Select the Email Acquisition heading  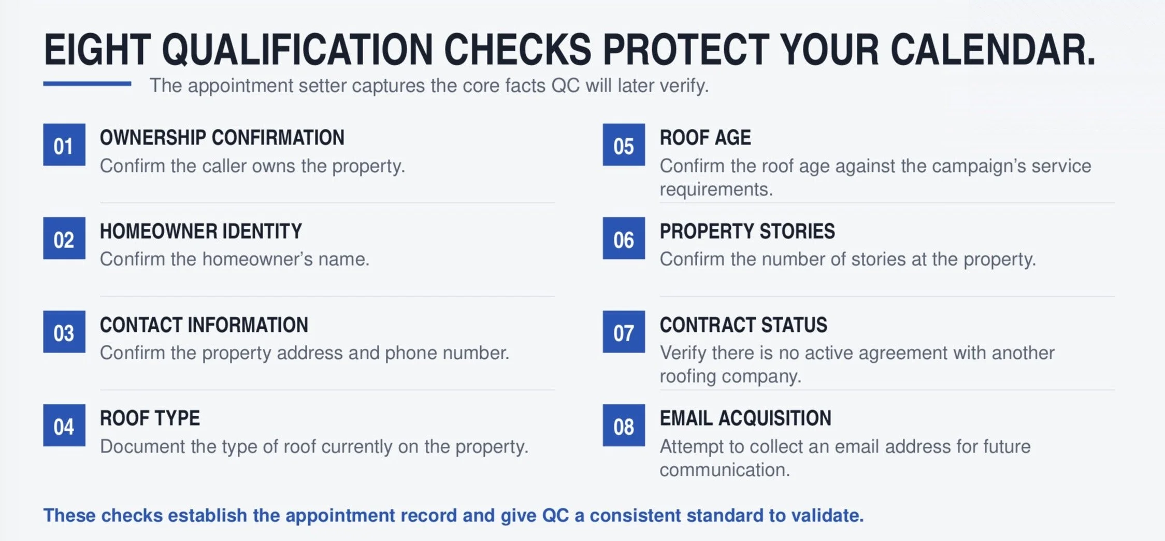coord(745,418)
